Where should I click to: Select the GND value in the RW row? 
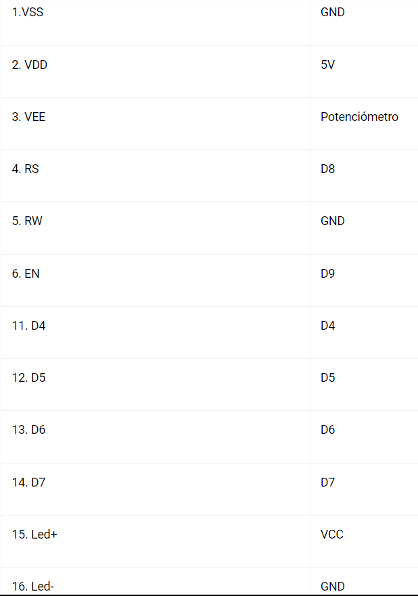click(x=333, y=221)
